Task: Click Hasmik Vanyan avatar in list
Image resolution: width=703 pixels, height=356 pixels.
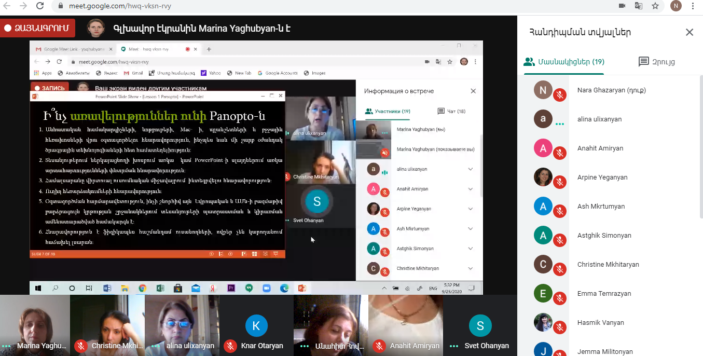Action: pos(543,322)
